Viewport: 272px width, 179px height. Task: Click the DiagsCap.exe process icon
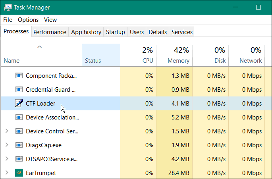pos(19,145)
